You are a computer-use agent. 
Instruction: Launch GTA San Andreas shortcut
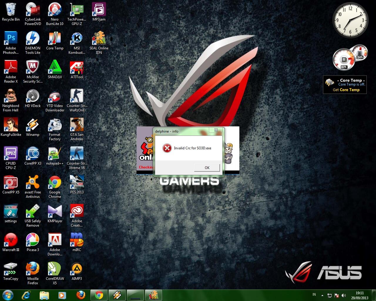[77, 129]
